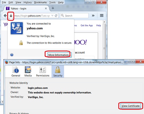Go back with the back arrow button
Image resolution: width=144 pixels, height=114 pixels.
pos(5,16)
